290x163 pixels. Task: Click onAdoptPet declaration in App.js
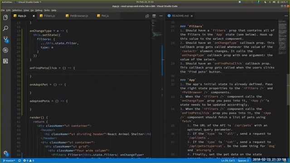tap(48, 85)
